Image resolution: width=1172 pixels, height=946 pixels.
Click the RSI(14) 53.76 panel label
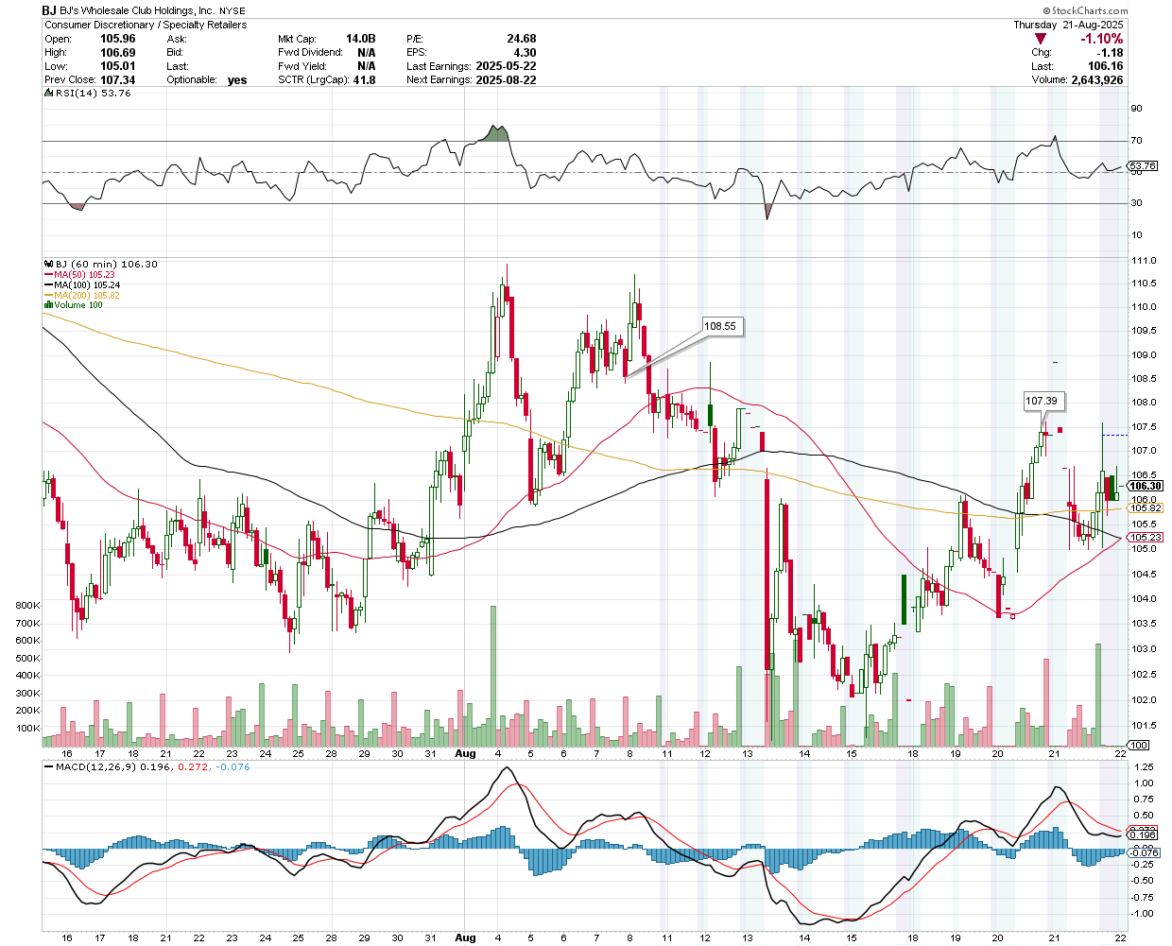[93, 93]
